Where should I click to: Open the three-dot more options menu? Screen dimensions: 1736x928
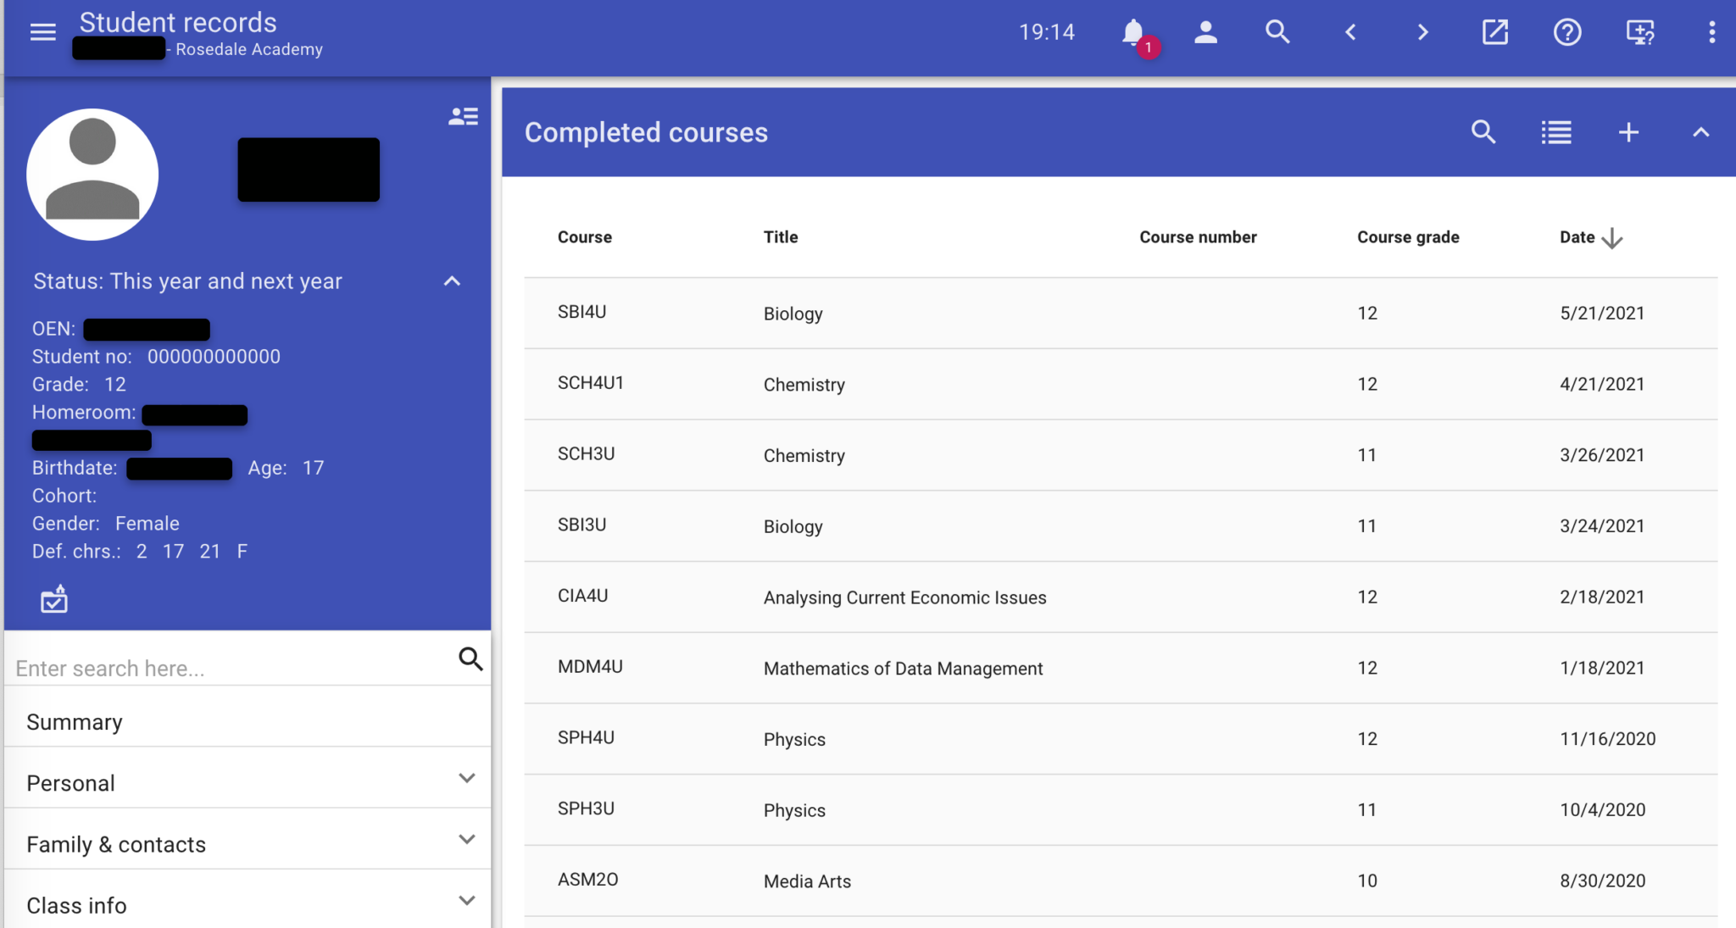click(x=1711, y=32)
